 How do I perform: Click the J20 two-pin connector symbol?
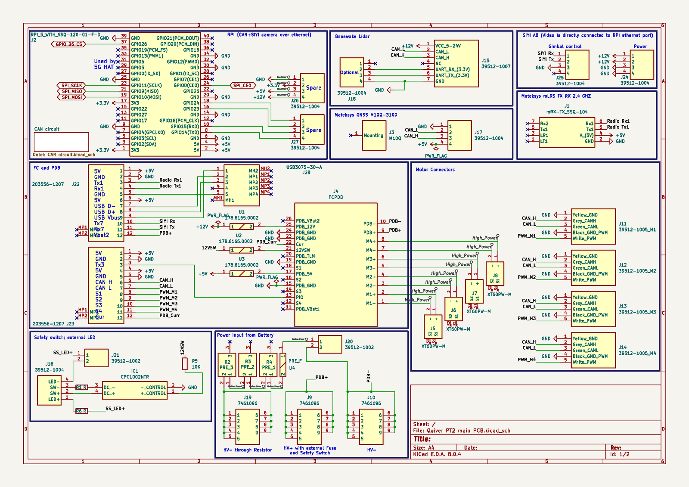pos(330,344)
